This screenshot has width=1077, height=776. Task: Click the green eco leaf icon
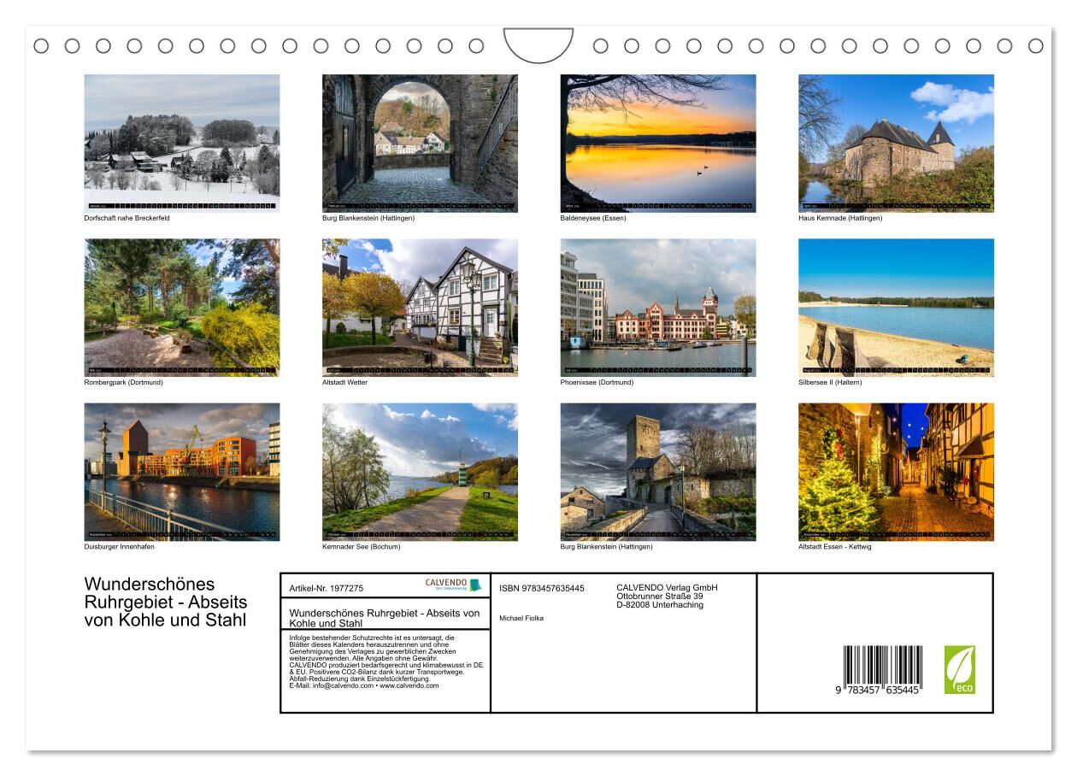(959, 669)
